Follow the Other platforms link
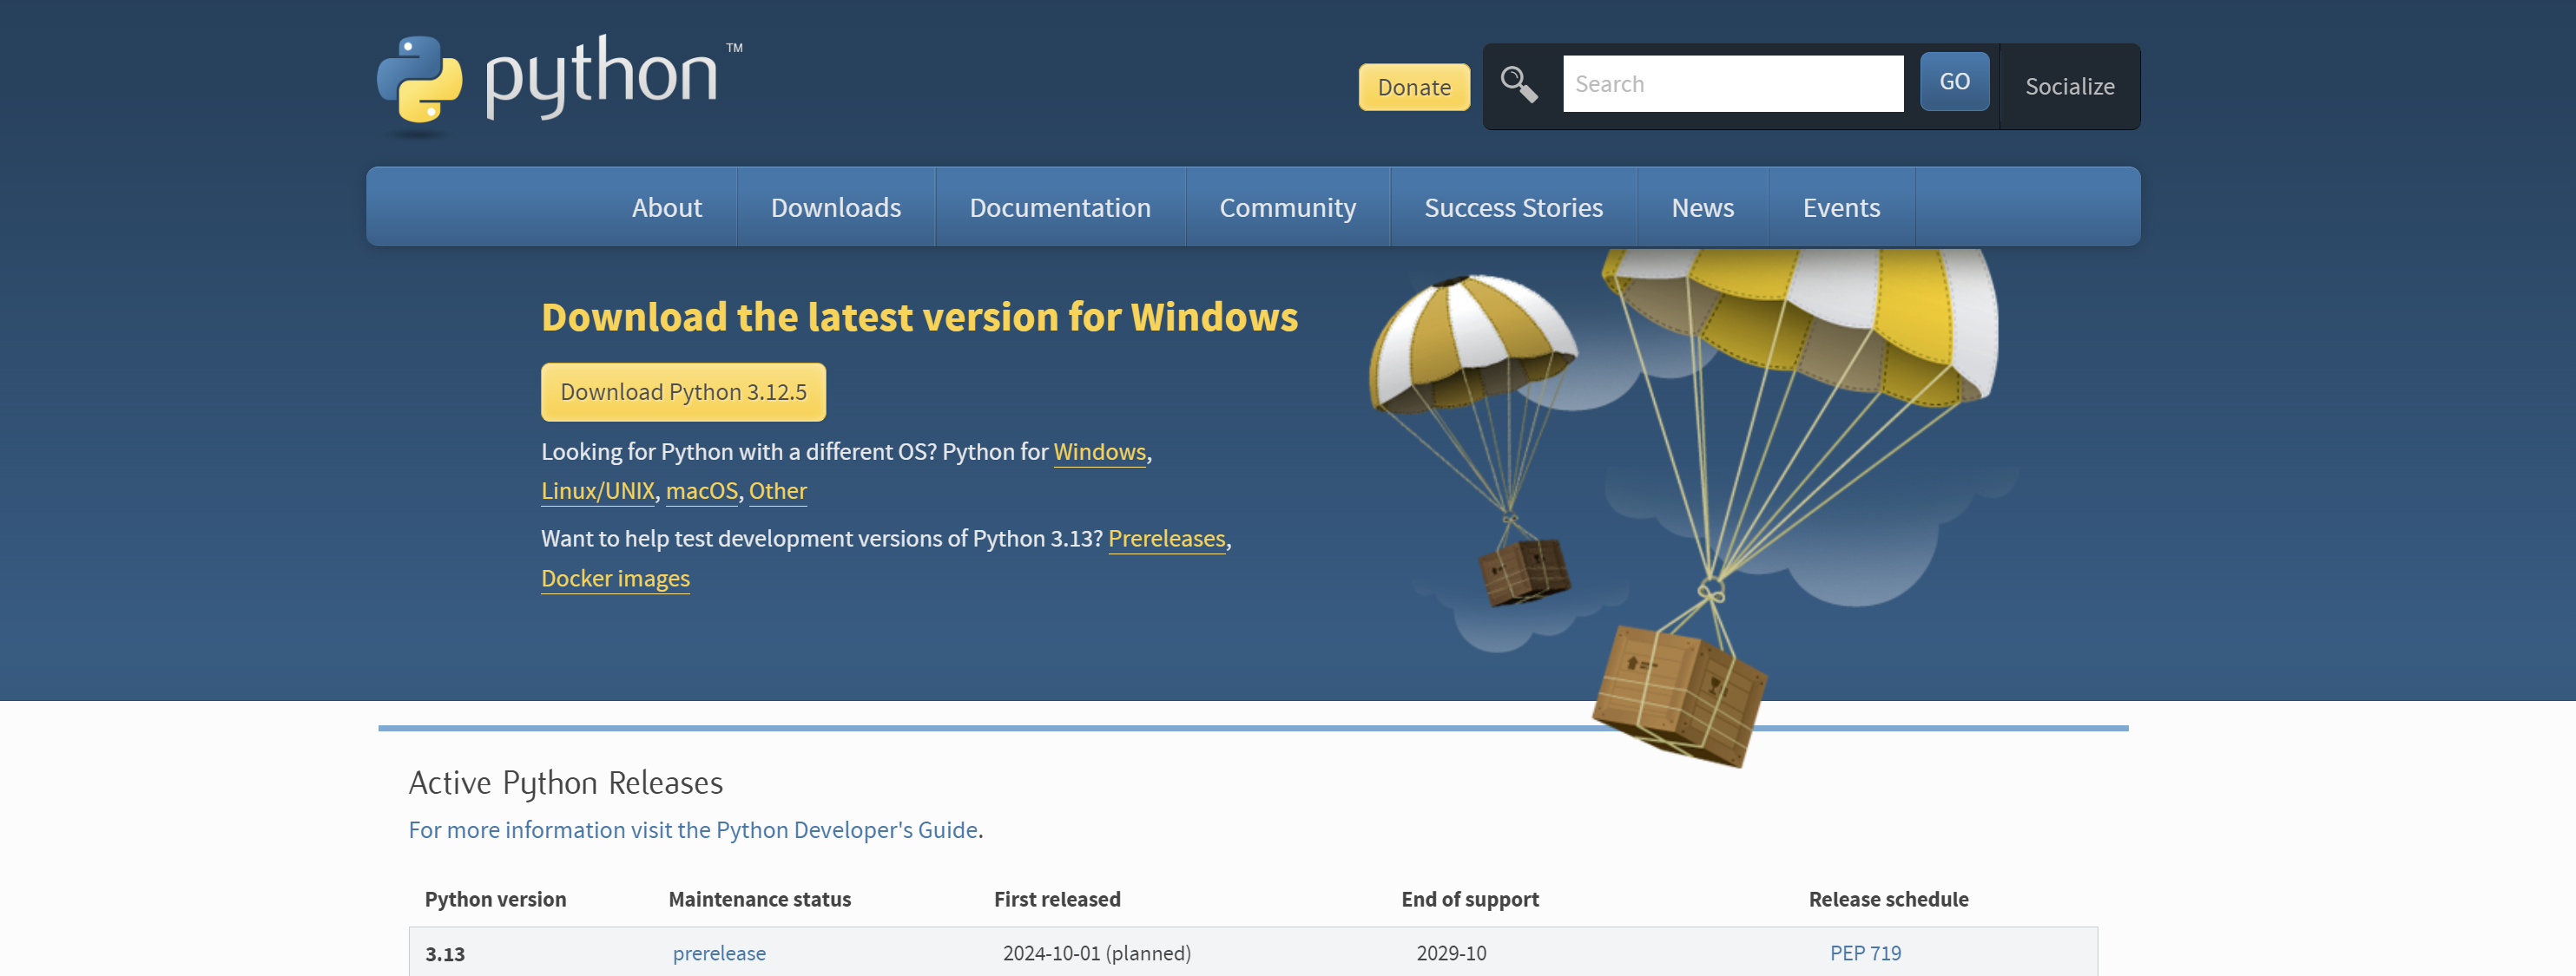 click(x=777, y=492)
